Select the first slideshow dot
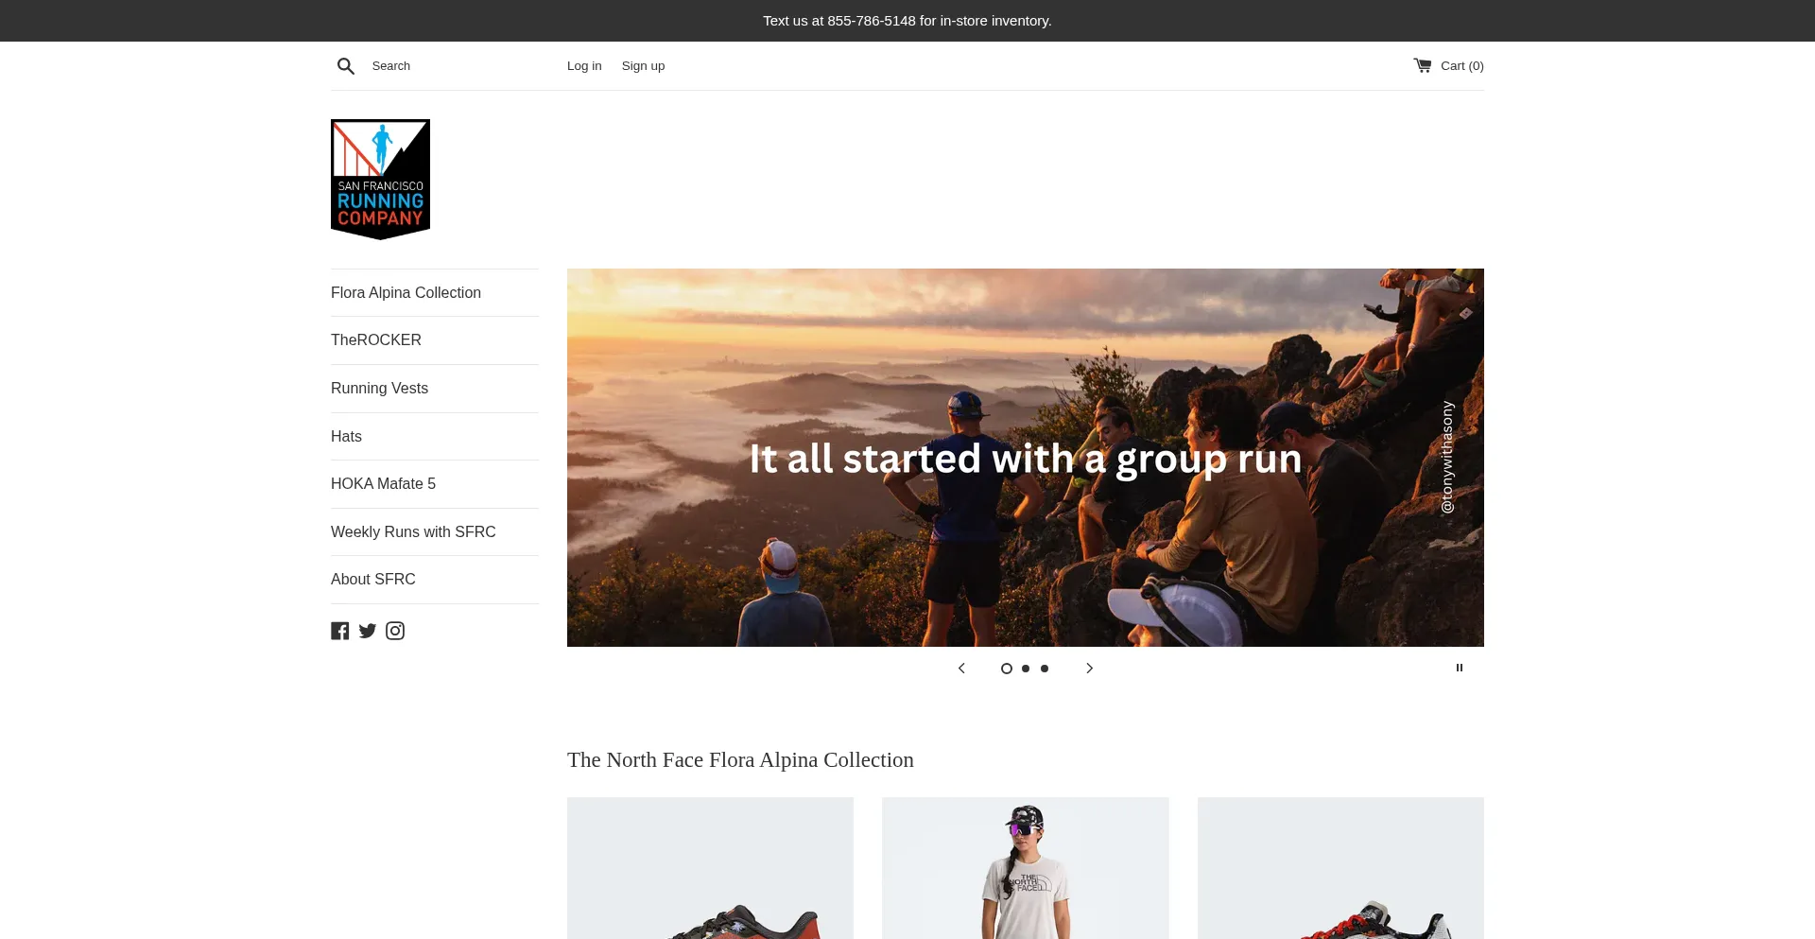1815x939 pixels. coord(1007,669)
